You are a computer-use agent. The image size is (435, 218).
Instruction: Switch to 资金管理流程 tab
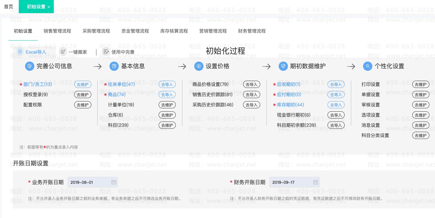click(135, 31)
